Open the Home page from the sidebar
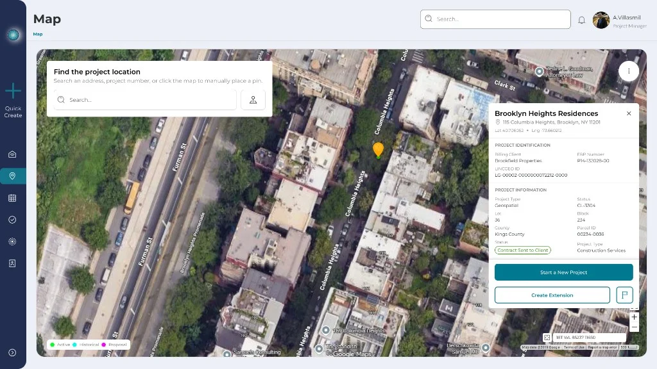The width and height of the screenshot is (657, 369). tap(12, 154)
